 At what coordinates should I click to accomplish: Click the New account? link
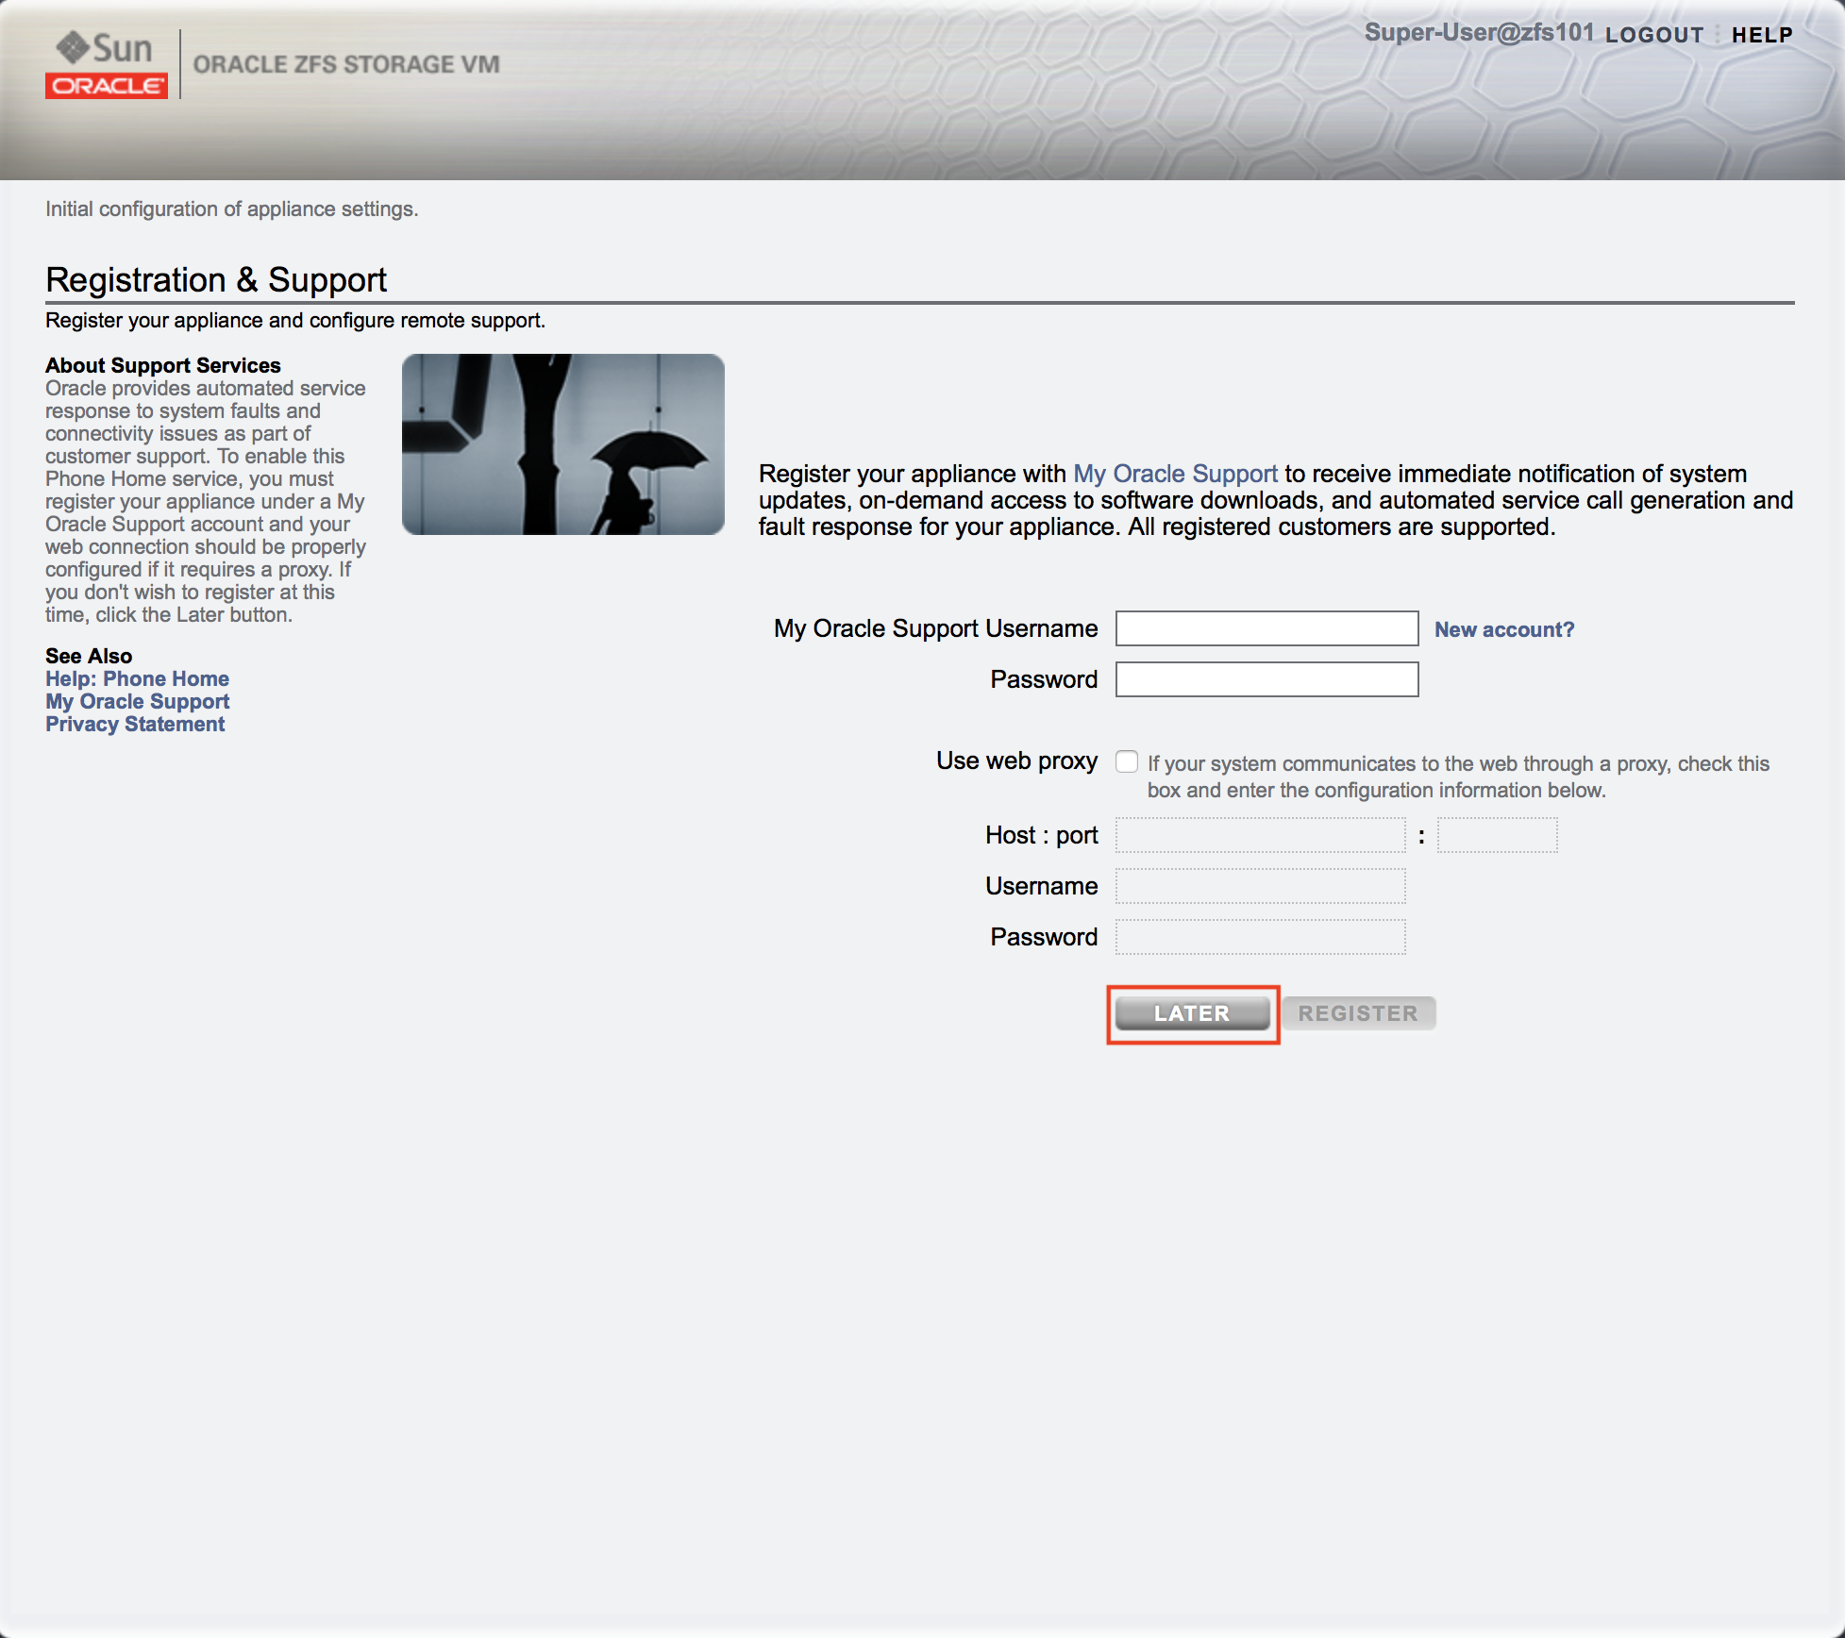click(x=1504, y=629)
